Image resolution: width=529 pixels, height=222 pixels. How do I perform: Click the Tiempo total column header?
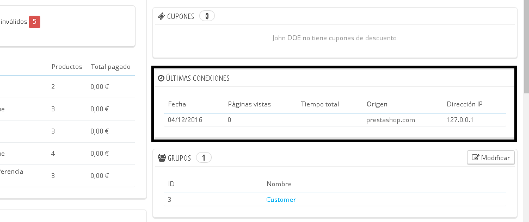319,104
